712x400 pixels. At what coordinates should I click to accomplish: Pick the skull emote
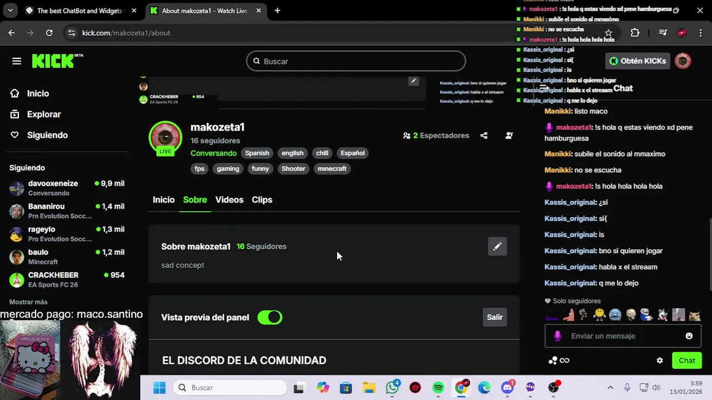point(631,315)
